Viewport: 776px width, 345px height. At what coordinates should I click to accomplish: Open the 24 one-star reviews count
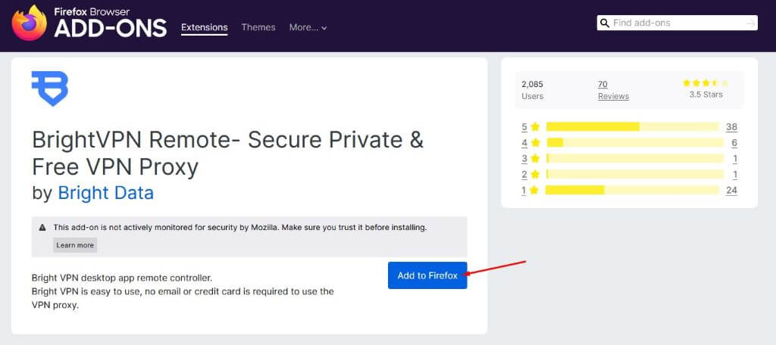[x=731, y=191]
